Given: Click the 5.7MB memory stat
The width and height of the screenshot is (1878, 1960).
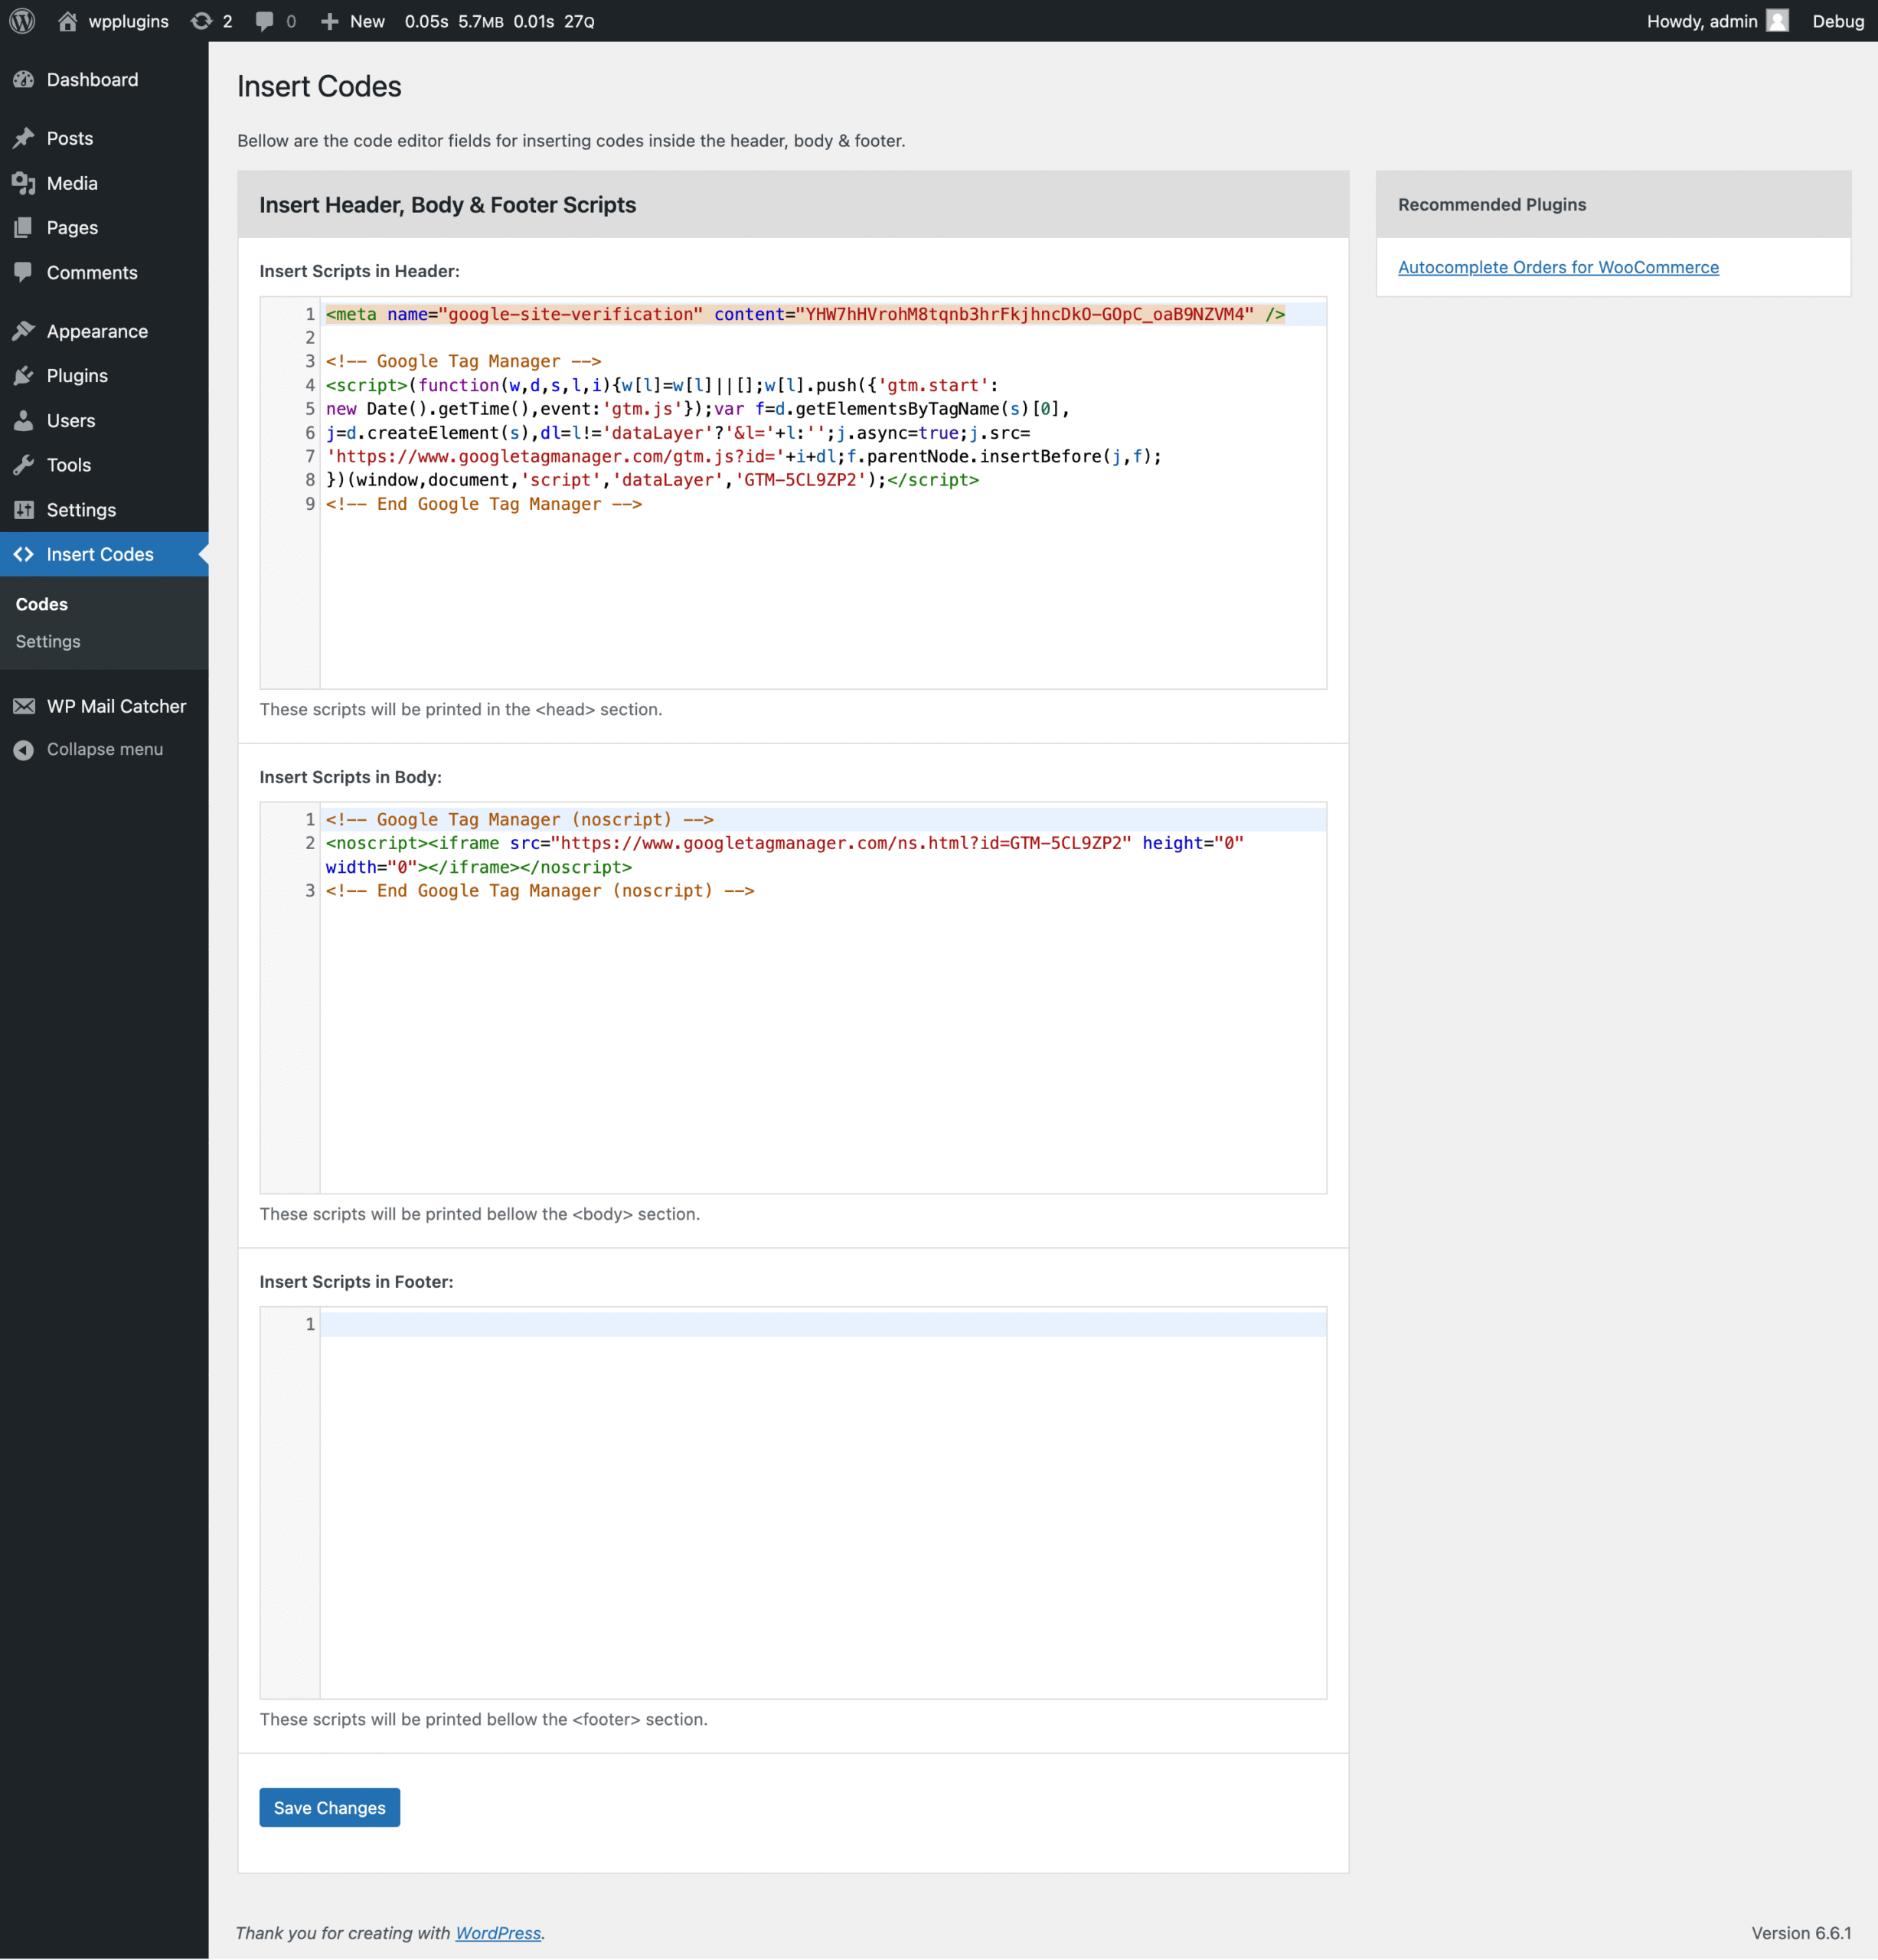Looking at the screenshot, I should (481, 21).
